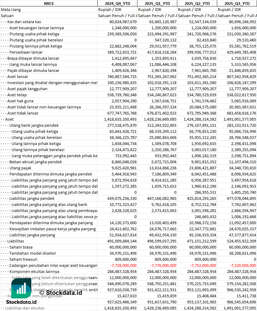
Task: Click cell value 579,154,282,508
Action: [x=241, y=284]
